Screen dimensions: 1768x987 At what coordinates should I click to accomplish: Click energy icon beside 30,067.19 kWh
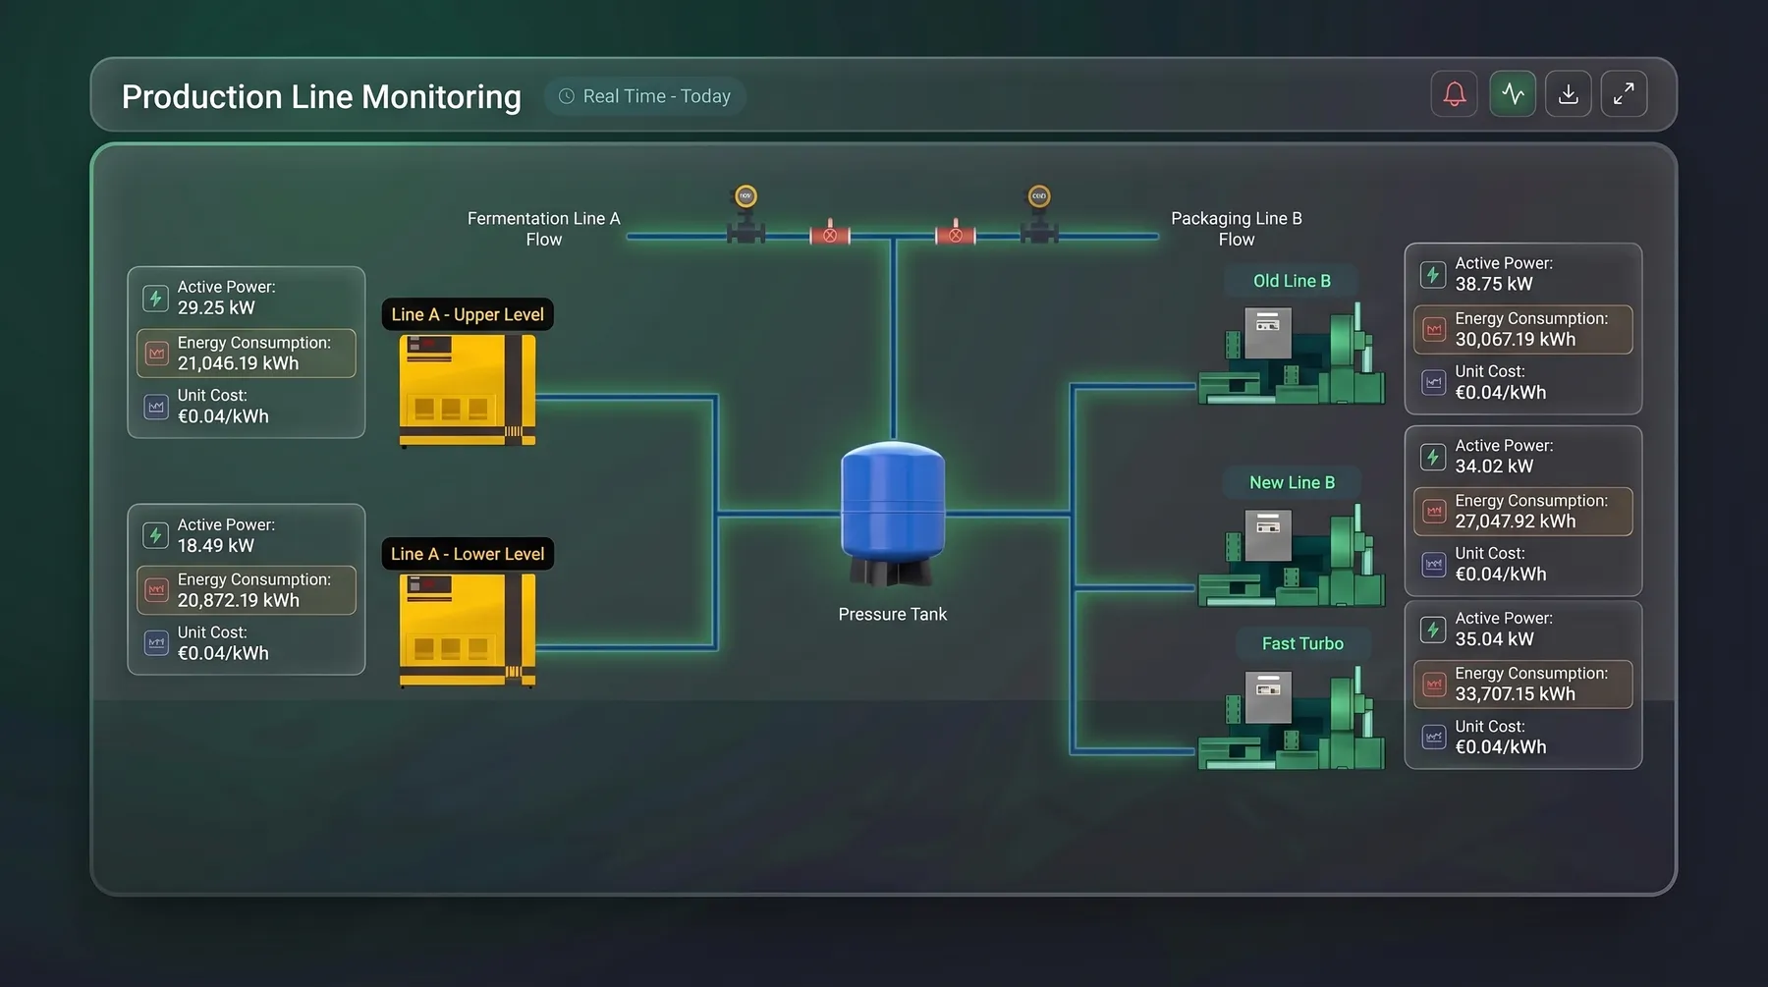pos(1434,329)
